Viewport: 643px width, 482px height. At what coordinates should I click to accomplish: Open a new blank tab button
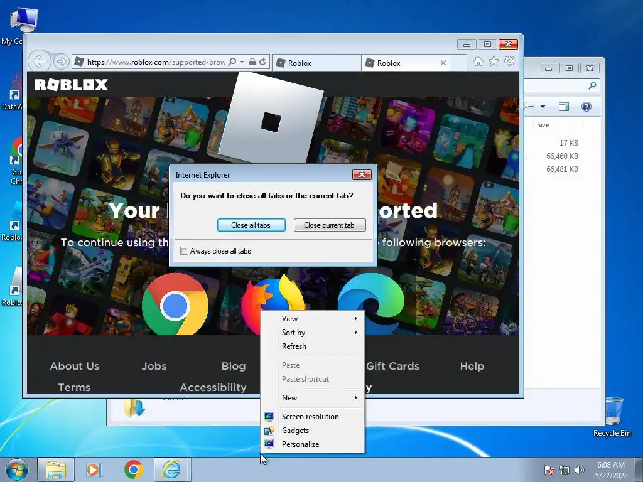[458, 63]
